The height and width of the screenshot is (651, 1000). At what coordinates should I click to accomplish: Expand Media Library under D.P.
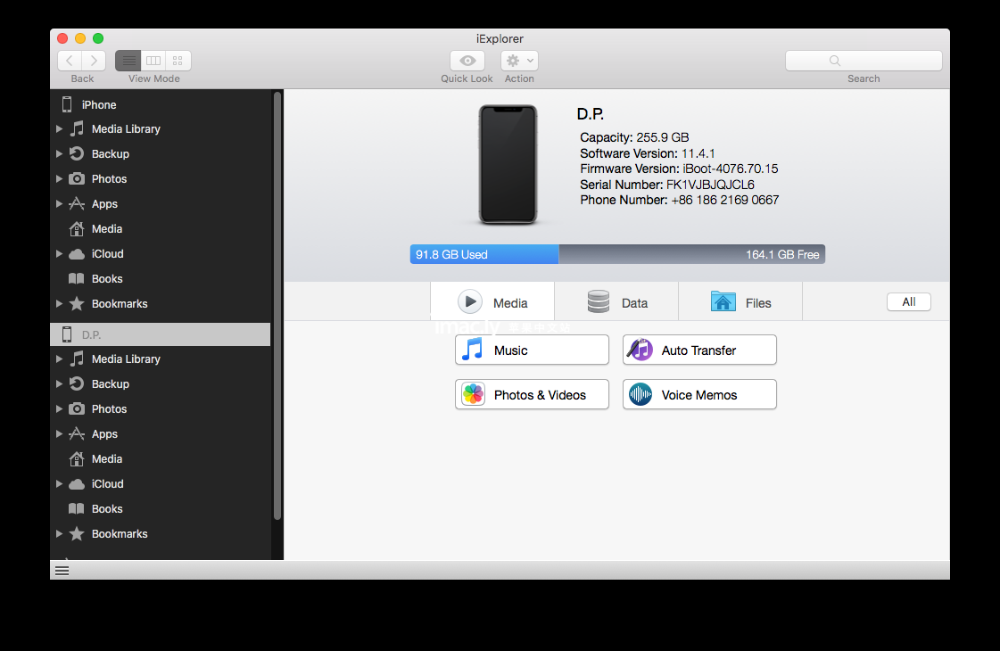pyautogui.click(x=59, y=359)
